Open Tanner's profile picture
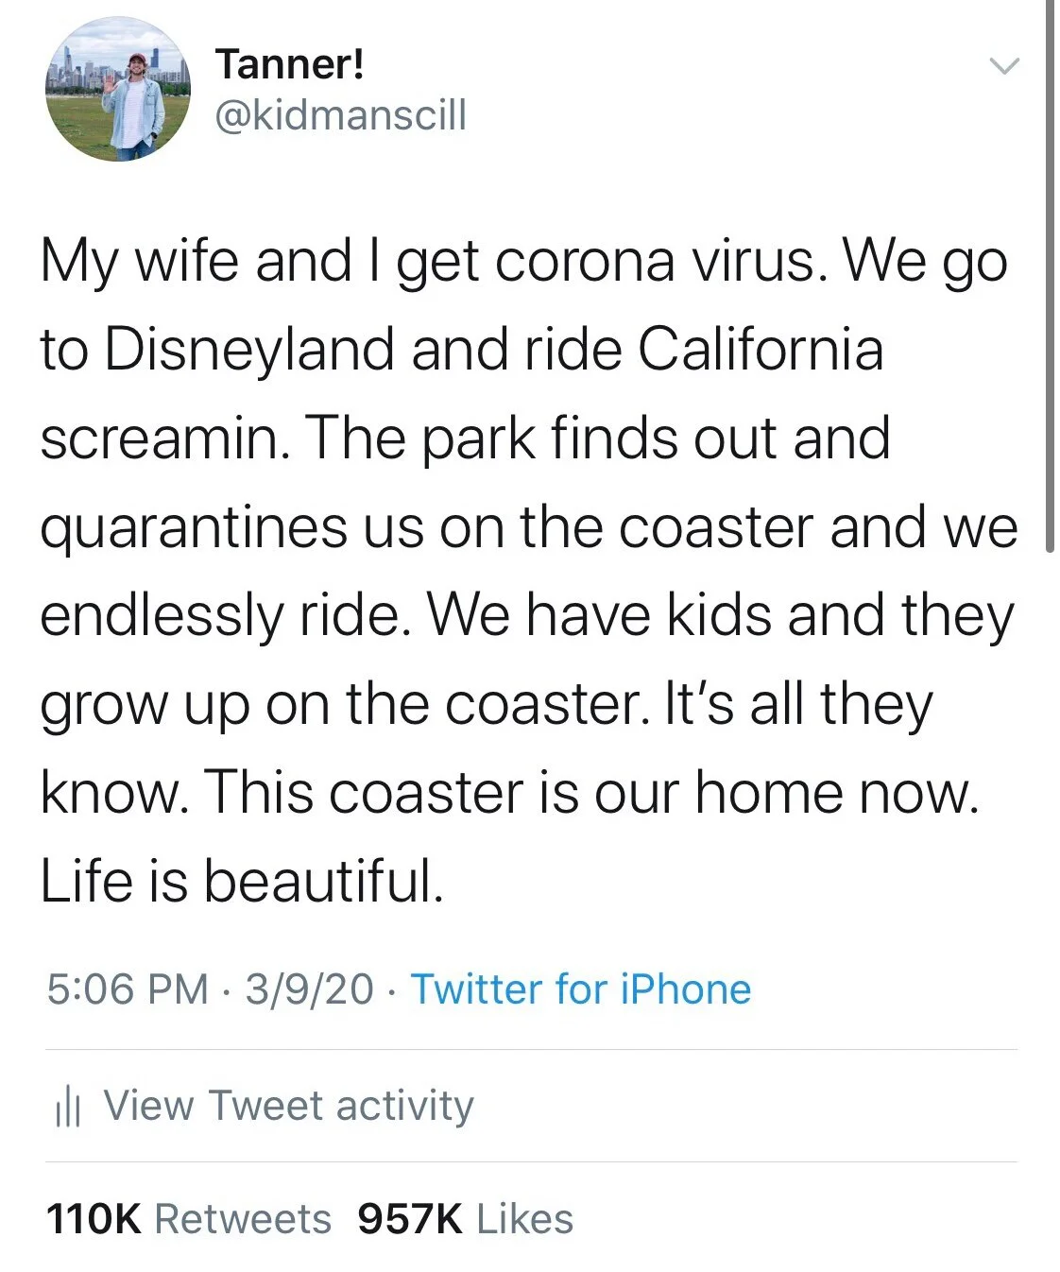This screenshot has width=1060, height=1272. [118, 90]
